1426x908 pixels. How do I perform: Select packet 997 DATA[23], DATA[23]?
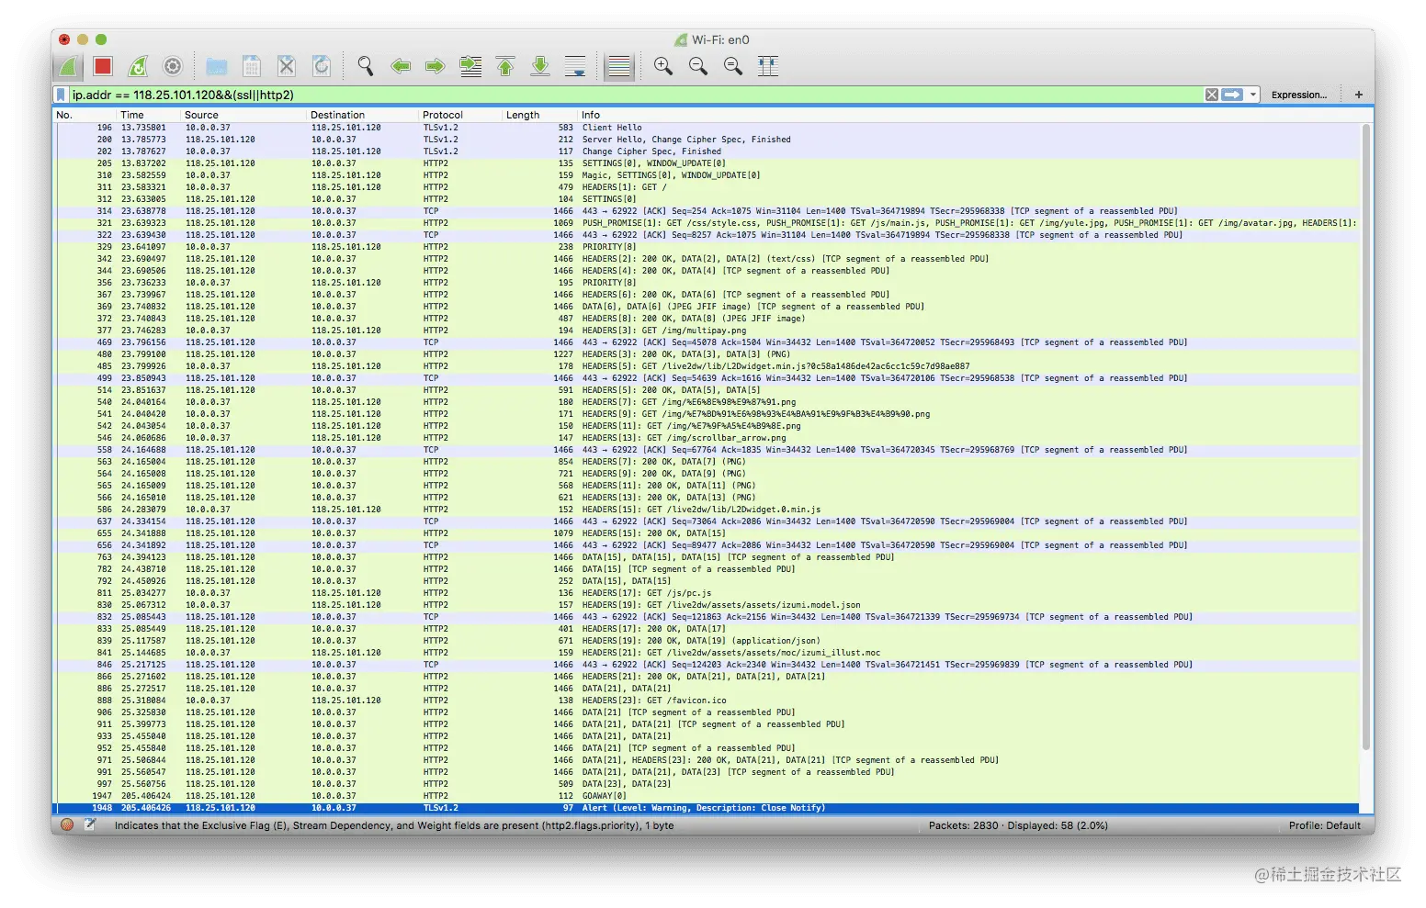coord(707,784)
